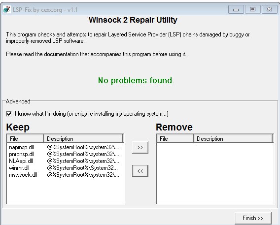
Task: Click the File column header in Keep list
Action: tap(25, 139)
